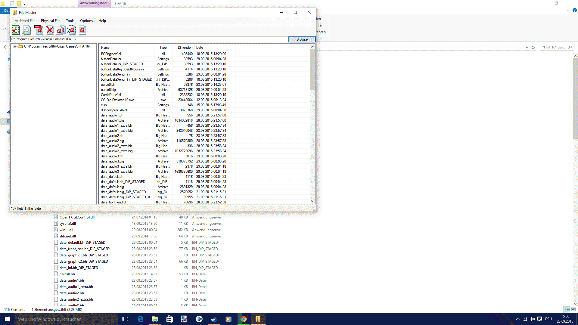
Task: Open the Explorer address bar dropdown
Action: tap(527, 47)
